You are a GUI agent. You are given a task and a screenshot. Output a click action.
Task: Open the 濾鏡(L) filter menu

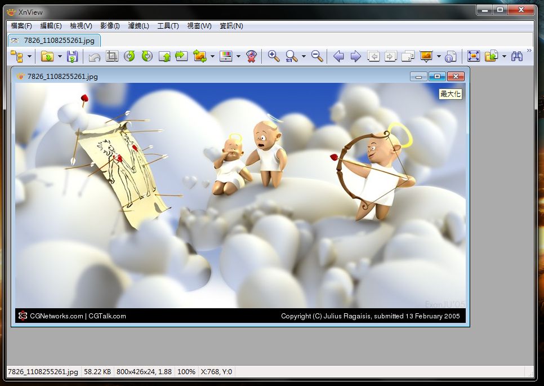pyautogui.click(x=139, y=26)
